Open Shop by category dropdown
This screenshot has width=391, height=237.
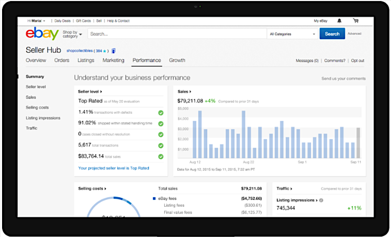[72, 34]
